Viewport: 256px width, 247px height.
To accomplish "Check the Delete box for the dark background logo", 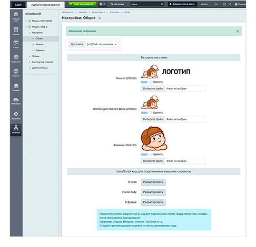I will (150, 112).
